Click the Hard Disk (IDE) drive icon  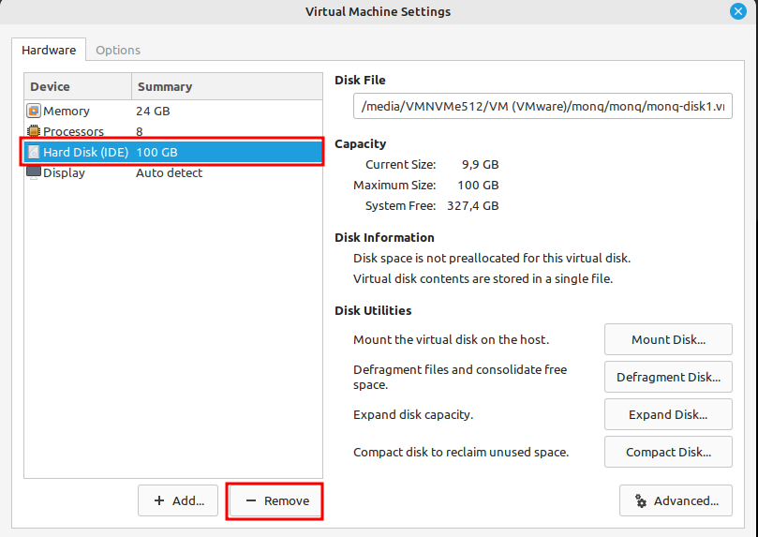click(34, 152)
